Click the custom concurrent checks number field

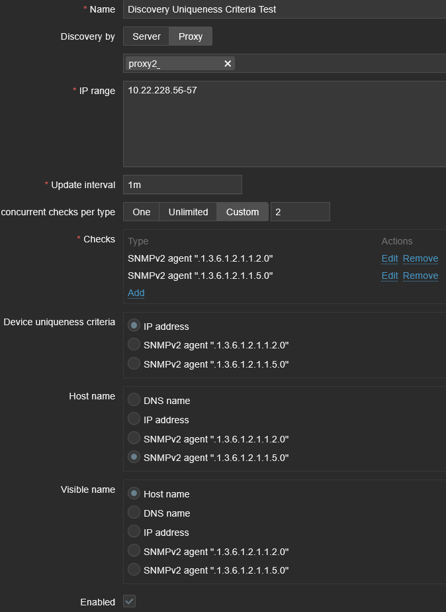tap(300, 212)
